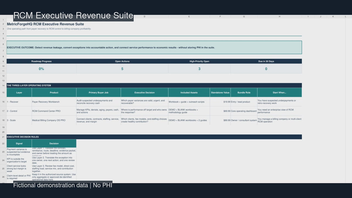Screen dimensions: 352x198
Task: Click the '$19.99' standalone value cell
Action: pos(220,102)
